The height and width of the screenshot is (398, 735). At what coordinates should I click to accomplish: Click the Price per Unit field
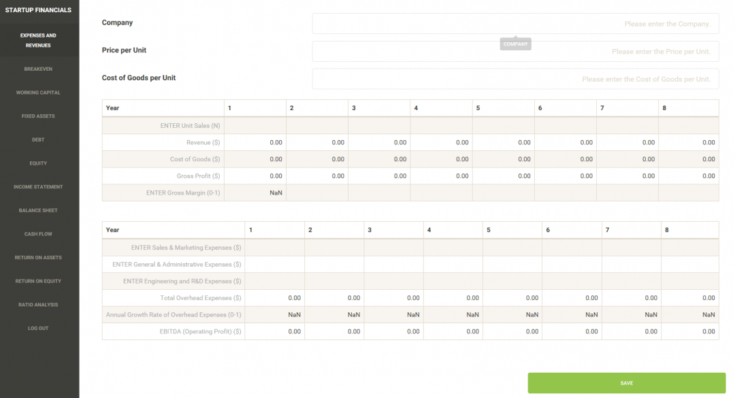point(515,51)
